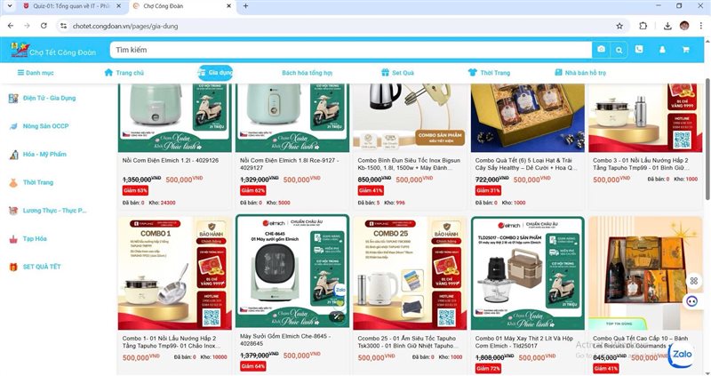The height and width of the screenshot is (376, 711).
Task: Click the Tìm kiếm search field
Action: coord(350,50)
